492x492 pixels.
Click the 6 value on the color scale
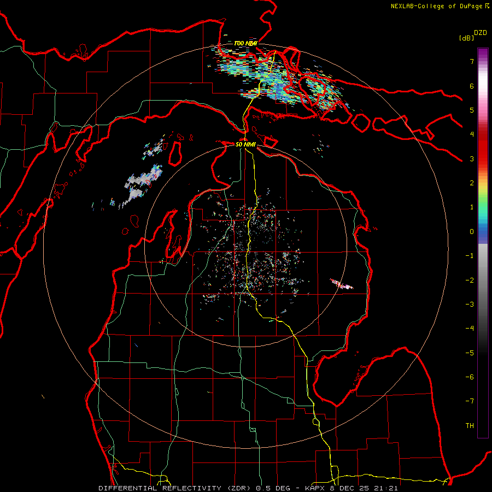[x=472, y=86]
